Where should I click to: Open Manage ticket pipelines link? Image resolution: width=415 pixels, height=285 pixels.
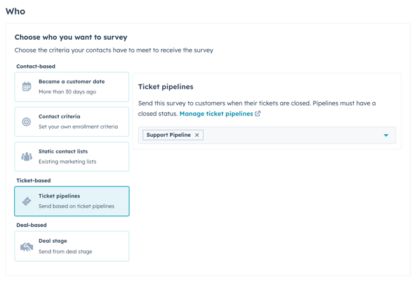(216, 114)
